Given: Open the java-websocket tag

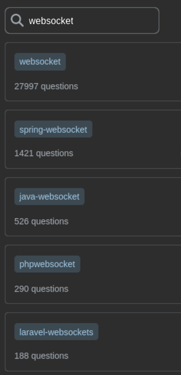Looking at the screenshot, I should 49,197.
